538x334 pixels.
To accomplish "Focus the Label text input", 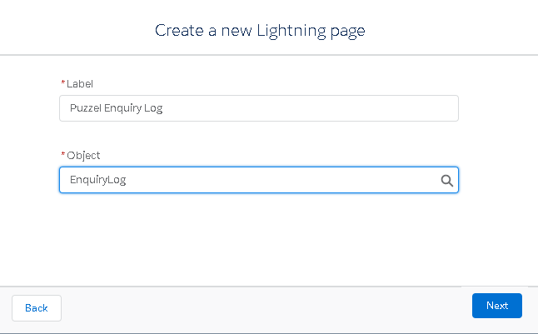I will pyautogui.click(x=258, y=108).
